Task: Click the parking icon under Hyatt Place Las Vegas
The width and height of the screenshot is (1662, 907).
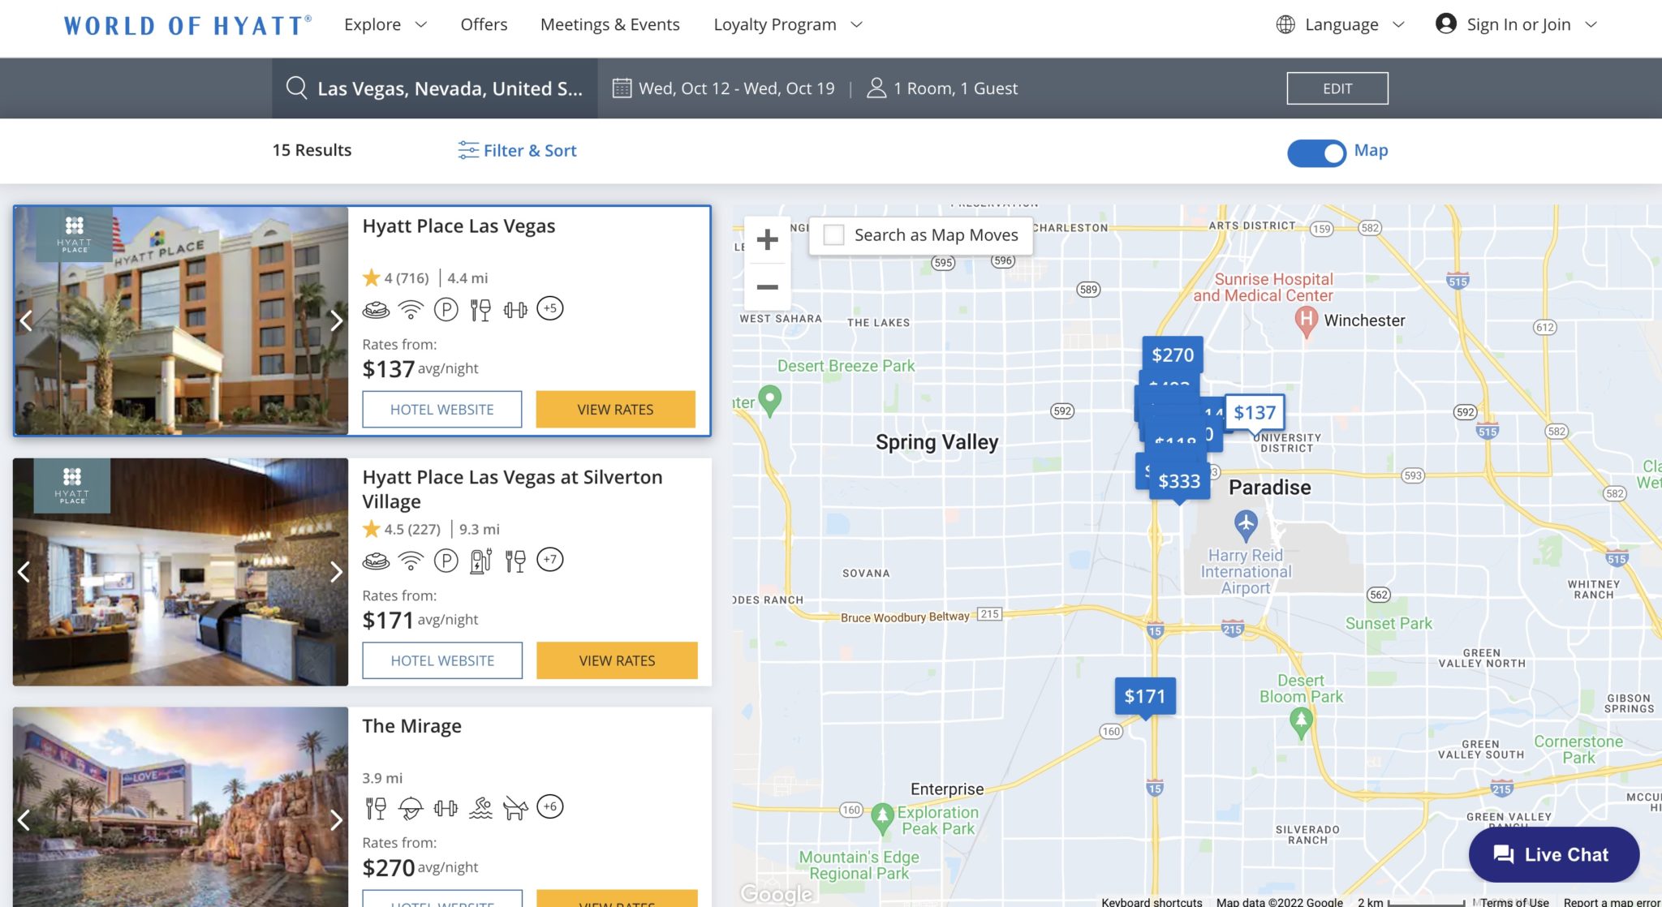Action: pos(445,309)
